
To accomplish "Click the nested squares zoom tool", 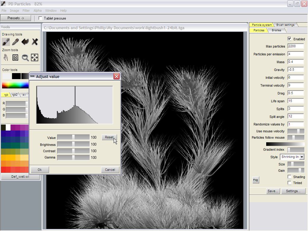I will tap(15, 57).
